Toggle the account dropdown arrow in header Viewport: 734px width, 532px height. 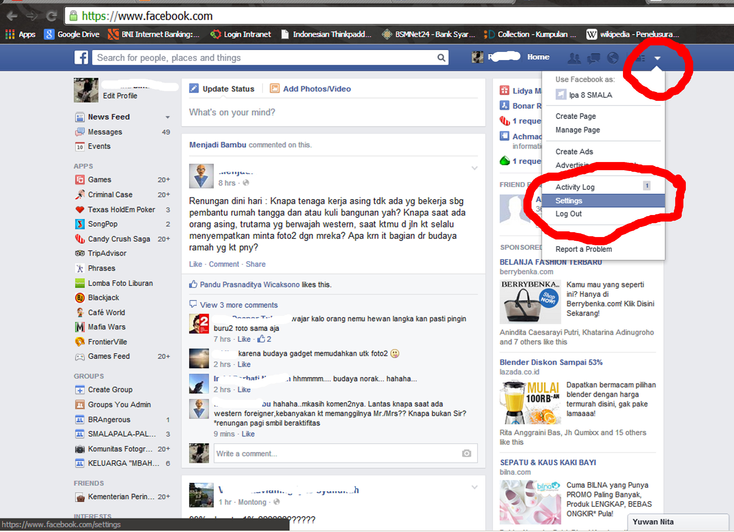click(x=657, y=58)
